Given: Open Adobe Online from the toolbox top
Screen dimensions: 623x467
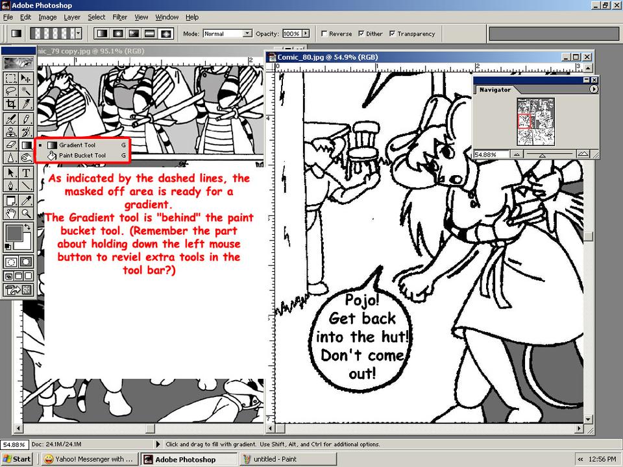Looking at the screenshot, I should pos(18,63).
